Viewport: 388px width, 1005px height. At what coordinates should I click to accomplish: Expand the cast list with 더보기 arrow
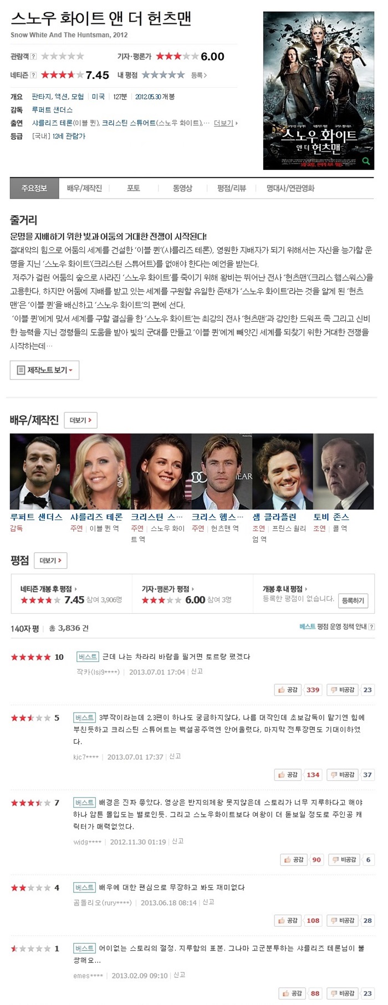click(226, 123)
